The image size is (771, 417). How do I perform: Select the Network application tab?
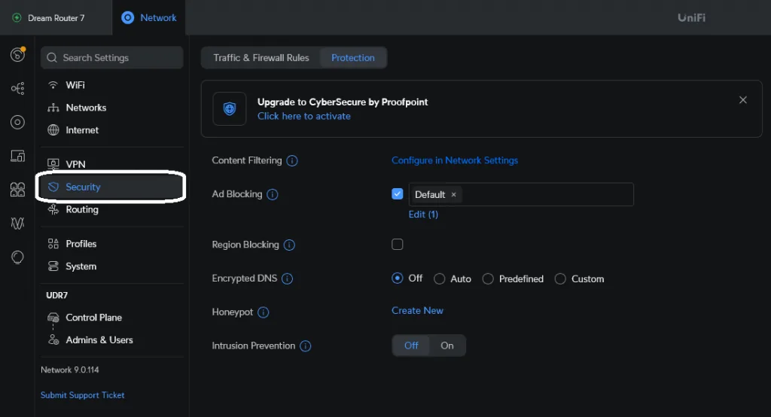point(148,18)
